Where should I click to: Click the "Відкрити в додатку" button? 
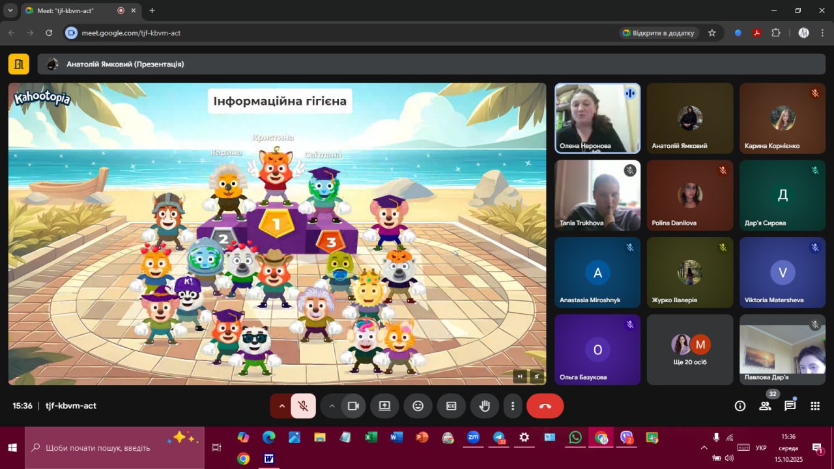pos(659,33)
